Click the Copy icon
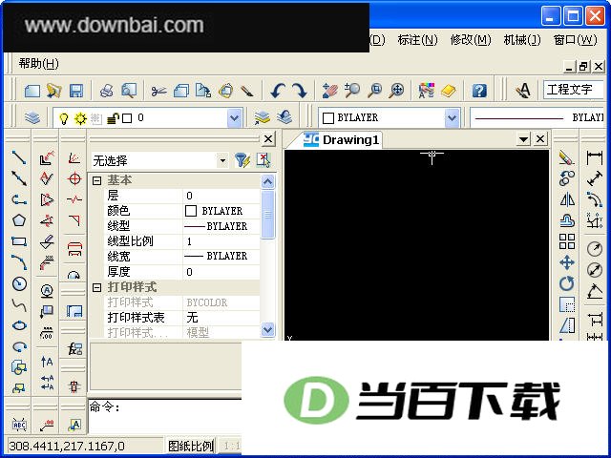This screenshot has width=611, height=458. 181,91
